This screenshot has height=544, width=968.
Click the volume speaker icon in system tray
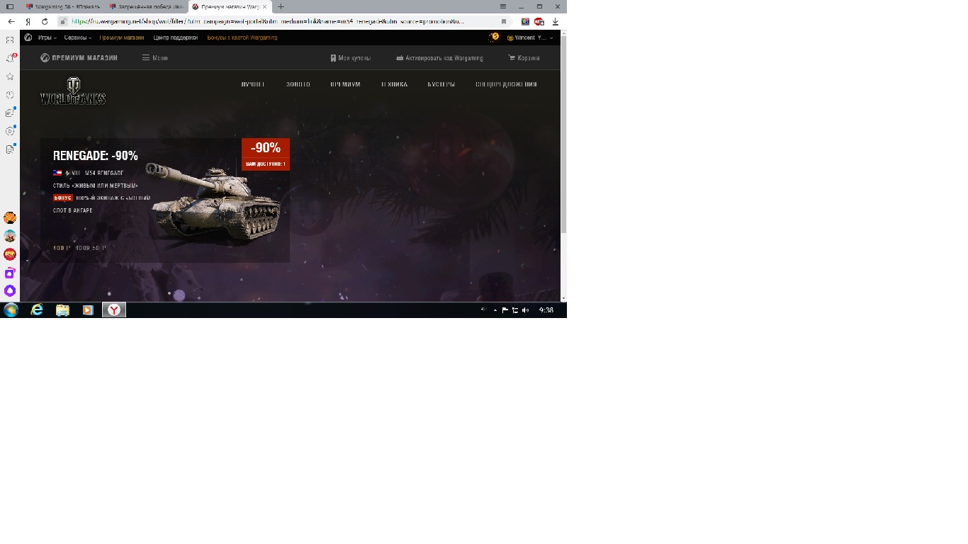tap(525, 310)
